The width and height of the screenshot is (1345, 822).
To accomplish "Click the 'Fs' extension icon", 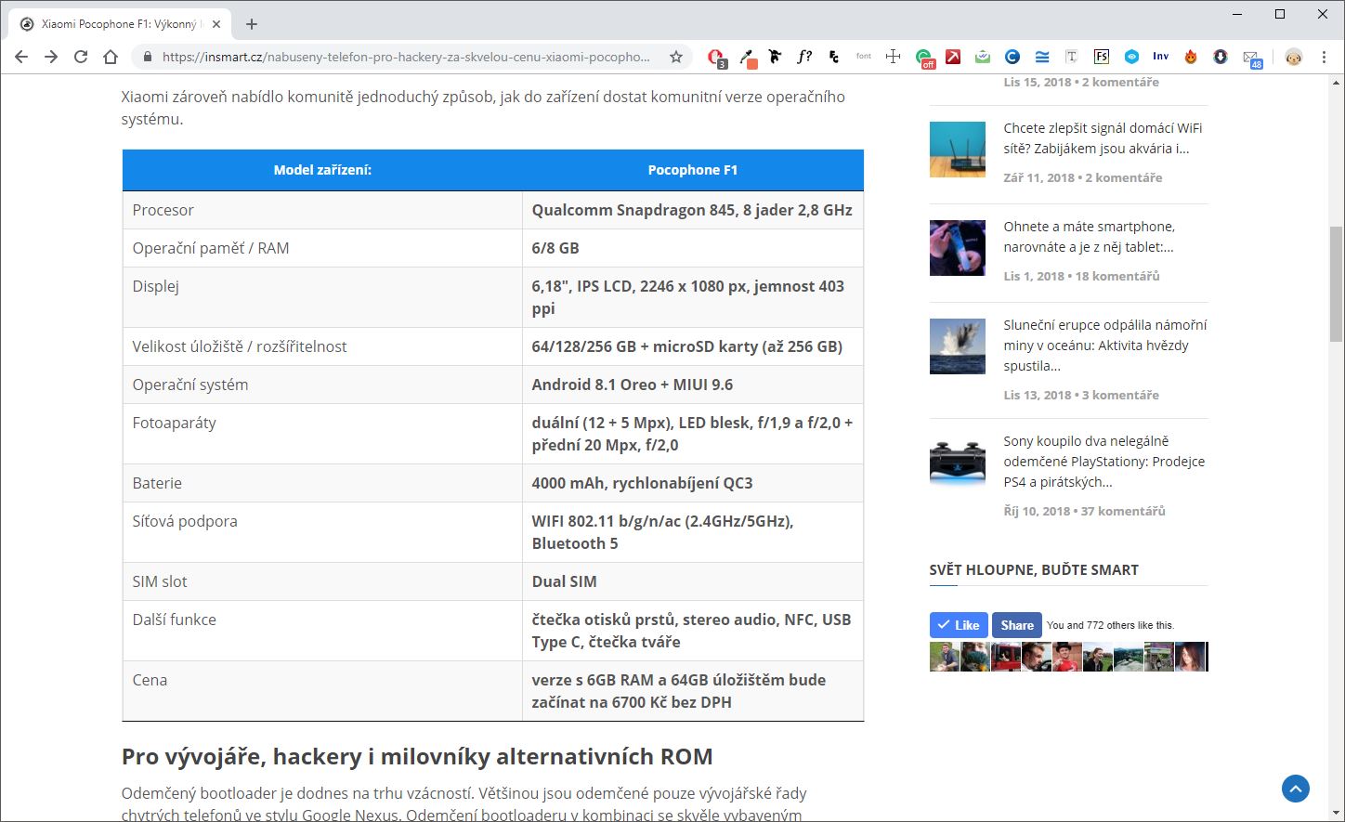I will (1101, 57).
